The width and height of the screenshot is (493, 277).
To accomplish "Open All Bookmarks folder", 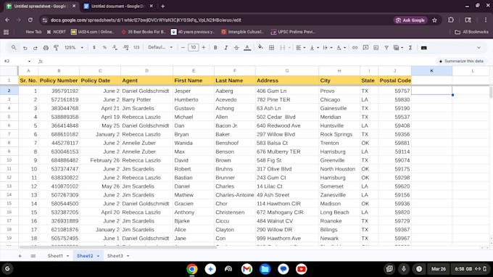I will click(x=472, y=32).
